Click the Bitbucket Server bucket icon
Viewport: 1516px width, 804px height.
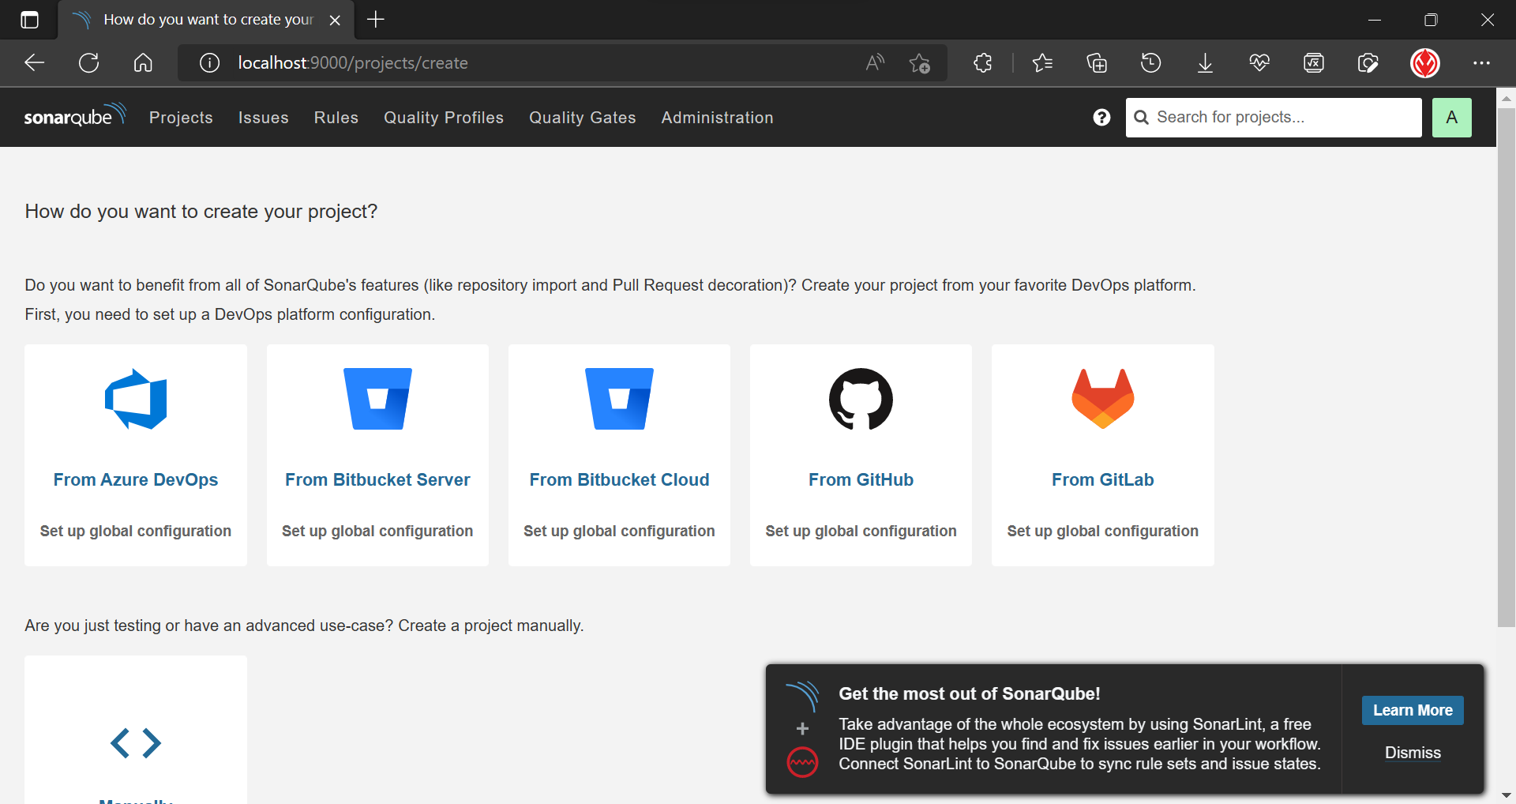click(x=377, y=399)
